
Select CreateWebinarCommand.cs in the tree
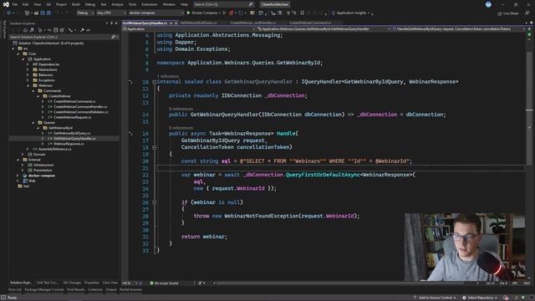tap(74, 101)
